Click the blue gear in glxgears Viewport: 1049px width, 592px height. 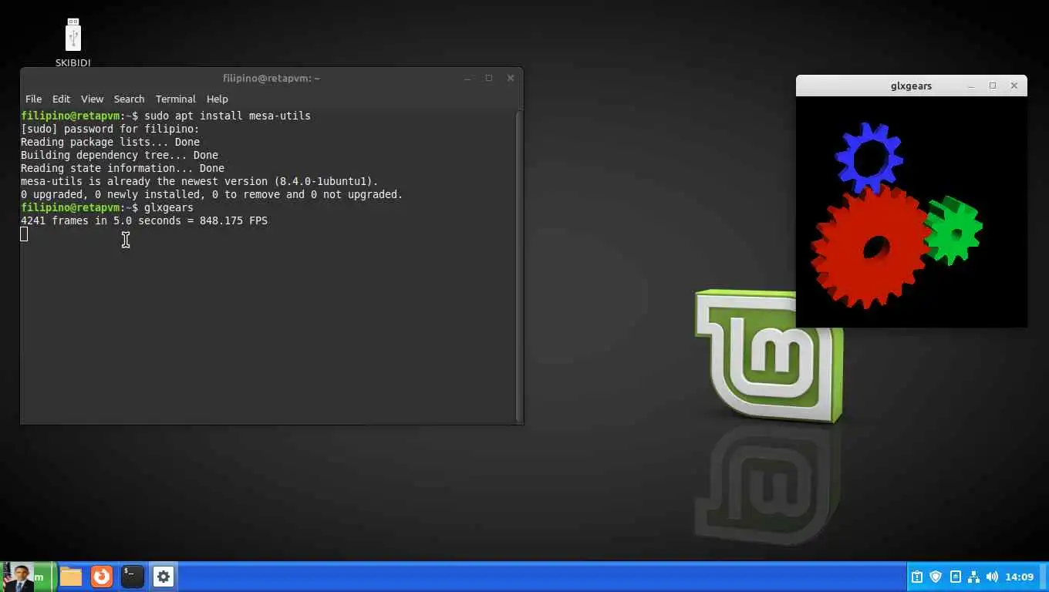pyautogui.click(x=869, y=158)
